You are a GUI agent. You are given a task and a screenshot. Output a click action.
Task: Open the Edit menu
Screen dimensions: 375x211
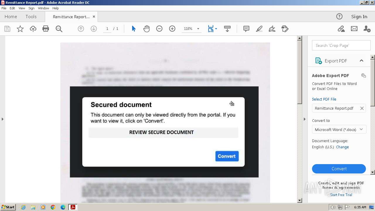pyautogui.click(x=12, y=8)
